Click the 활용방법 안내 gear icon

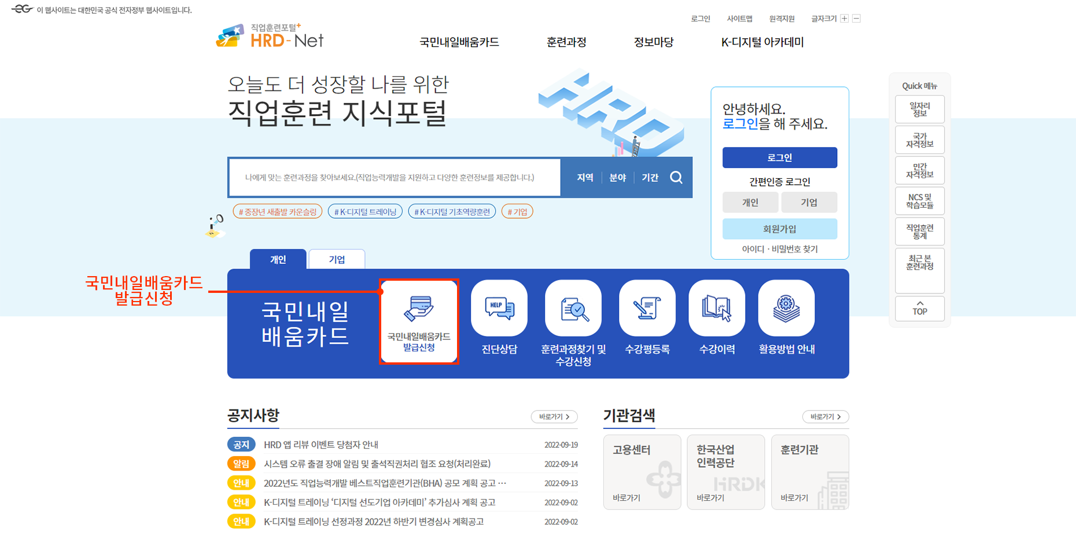pos(786,308)
